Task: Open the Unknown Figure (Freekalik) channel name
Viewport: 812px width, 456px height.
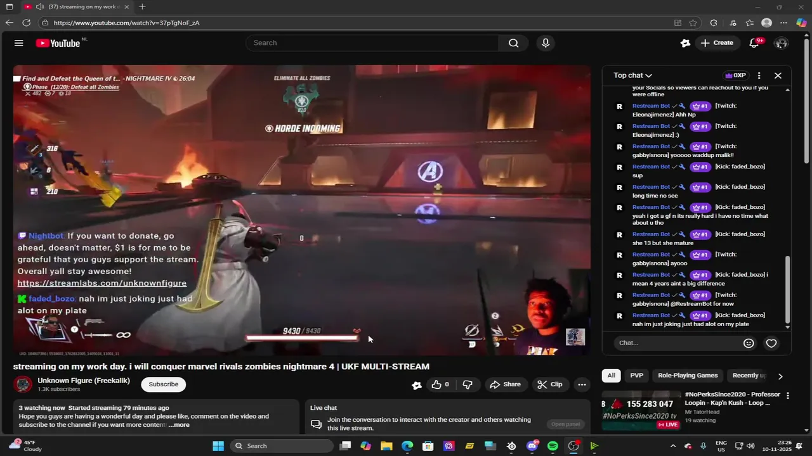Action: (84, 381)
